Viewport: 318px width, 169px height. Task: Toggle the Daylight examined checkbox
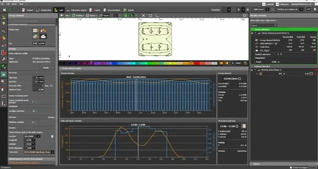coord(33,111)
